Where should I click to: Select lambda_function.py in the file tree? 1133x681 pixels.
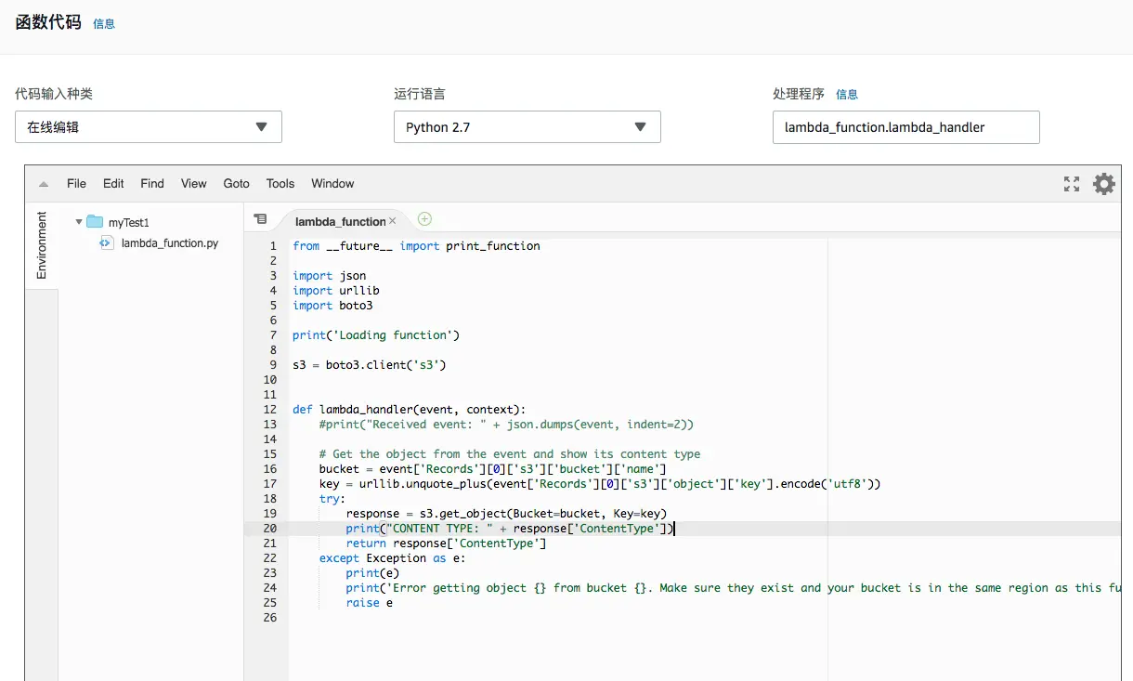pos(170,243)
